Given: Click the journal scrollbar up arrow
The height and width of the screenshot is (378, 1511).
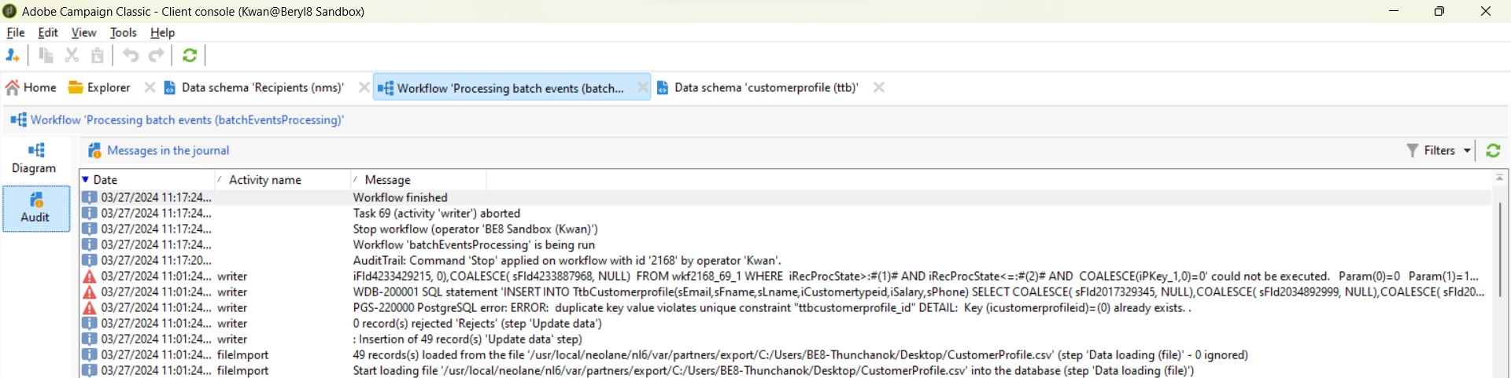Looking at the screenshot, I should point(1500,178).
